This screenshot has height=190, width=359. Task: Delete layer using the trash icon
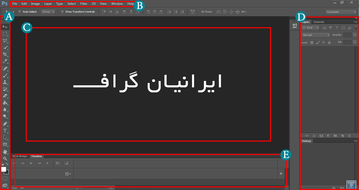(349, 136)
